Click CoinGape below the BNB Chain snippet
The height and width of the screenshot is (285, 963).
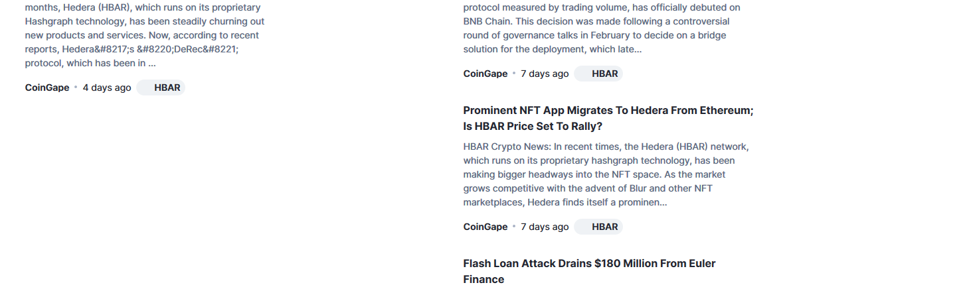coord(485,74)
